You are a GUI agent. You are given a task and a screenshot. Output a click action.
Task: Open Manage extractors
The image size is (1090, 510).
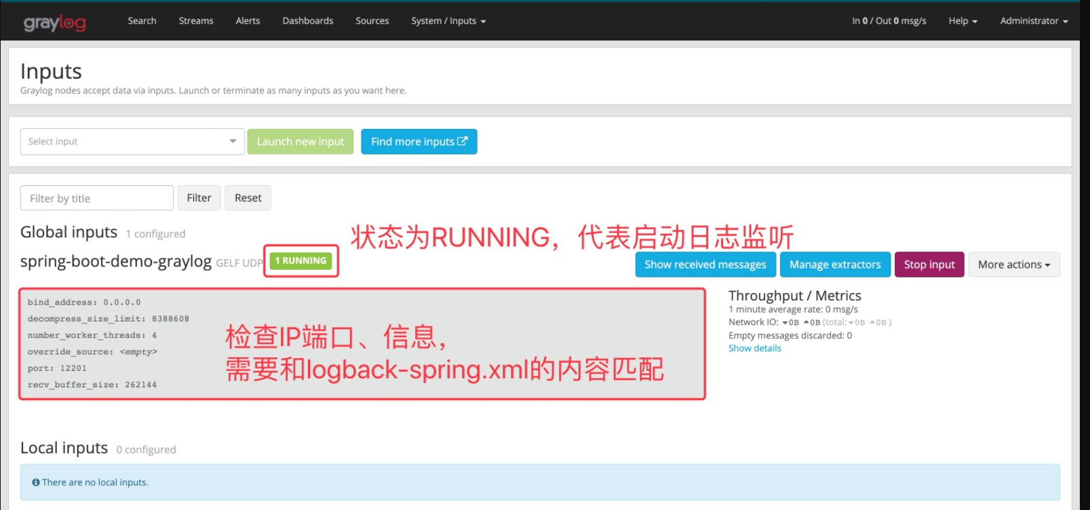(x=835, y=264)
